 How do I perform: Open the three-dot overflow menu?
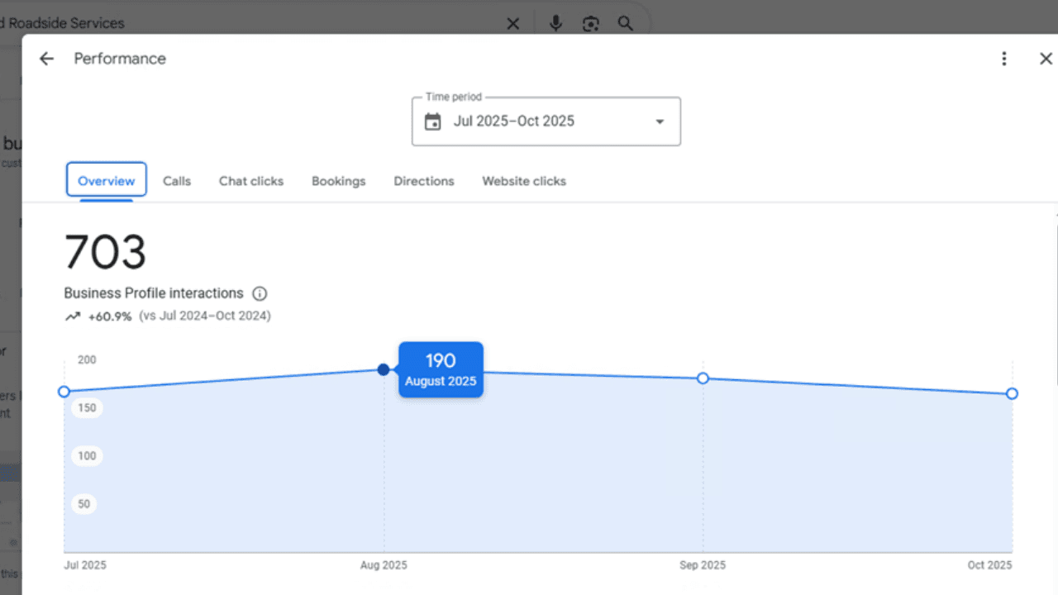pyautogui.click(x=1003, y=58)
